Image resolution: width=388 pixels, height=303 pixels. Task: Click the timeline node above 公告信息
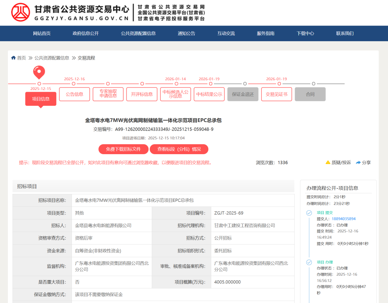click(x=74, y=83)
